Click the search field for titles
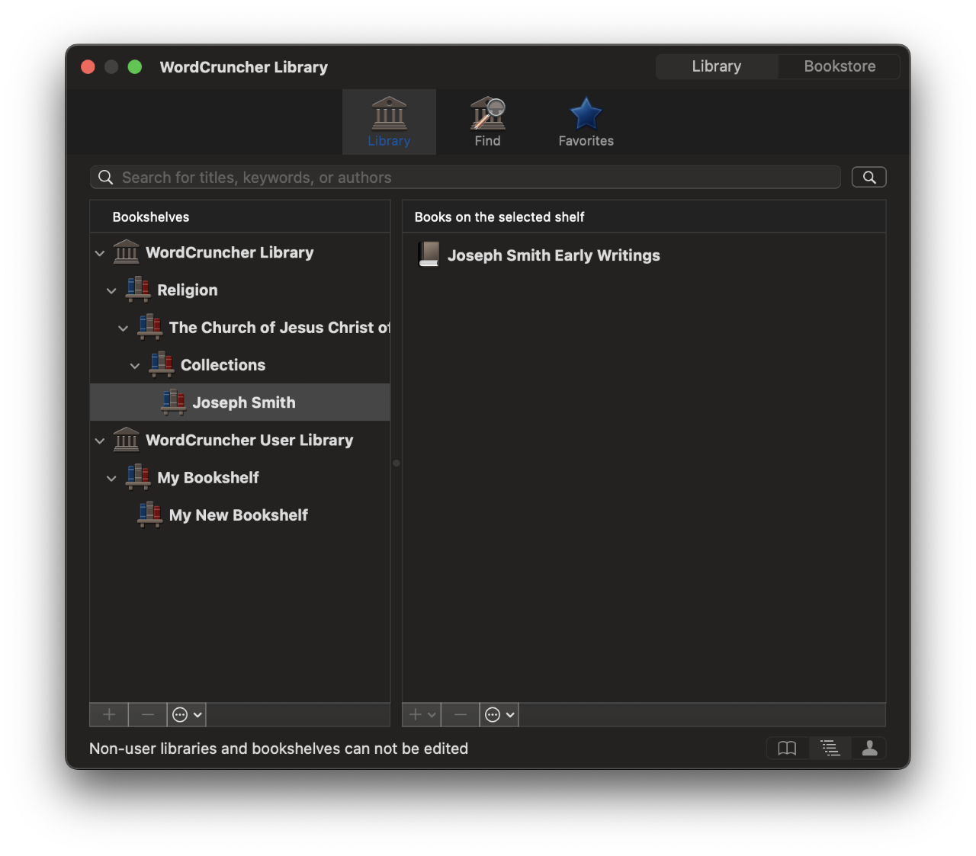 click(465, 178)
